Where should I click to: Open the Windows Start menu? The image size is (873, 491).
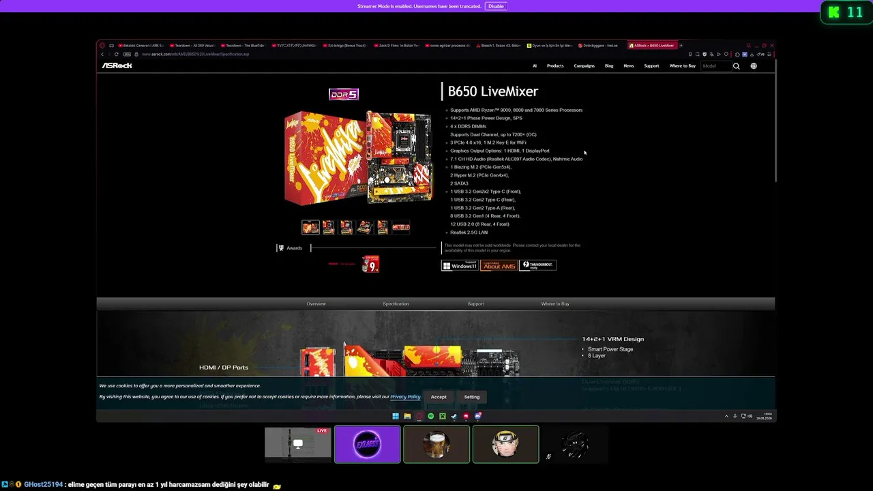click(x=396, y=416)
